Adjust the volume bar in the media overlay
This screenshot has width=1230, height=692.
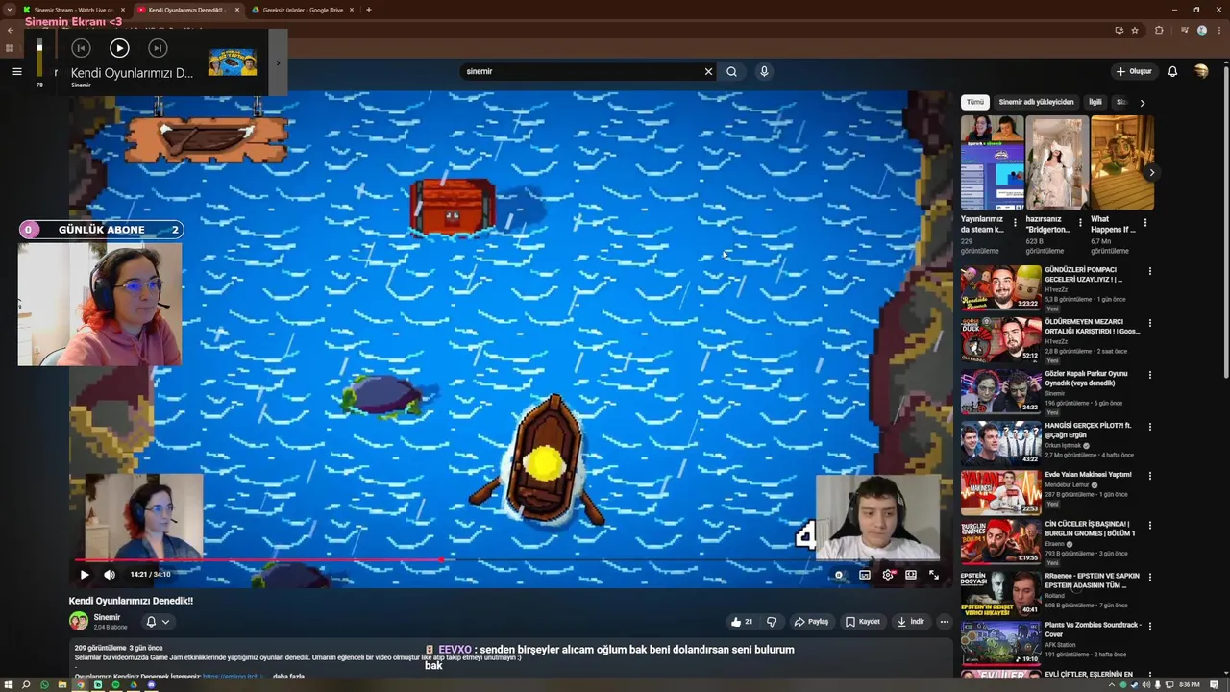39,58
